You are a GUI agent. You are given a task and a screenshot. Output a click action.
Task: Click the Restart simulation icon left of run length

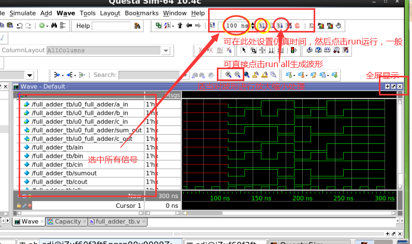[x=212, y=26]
